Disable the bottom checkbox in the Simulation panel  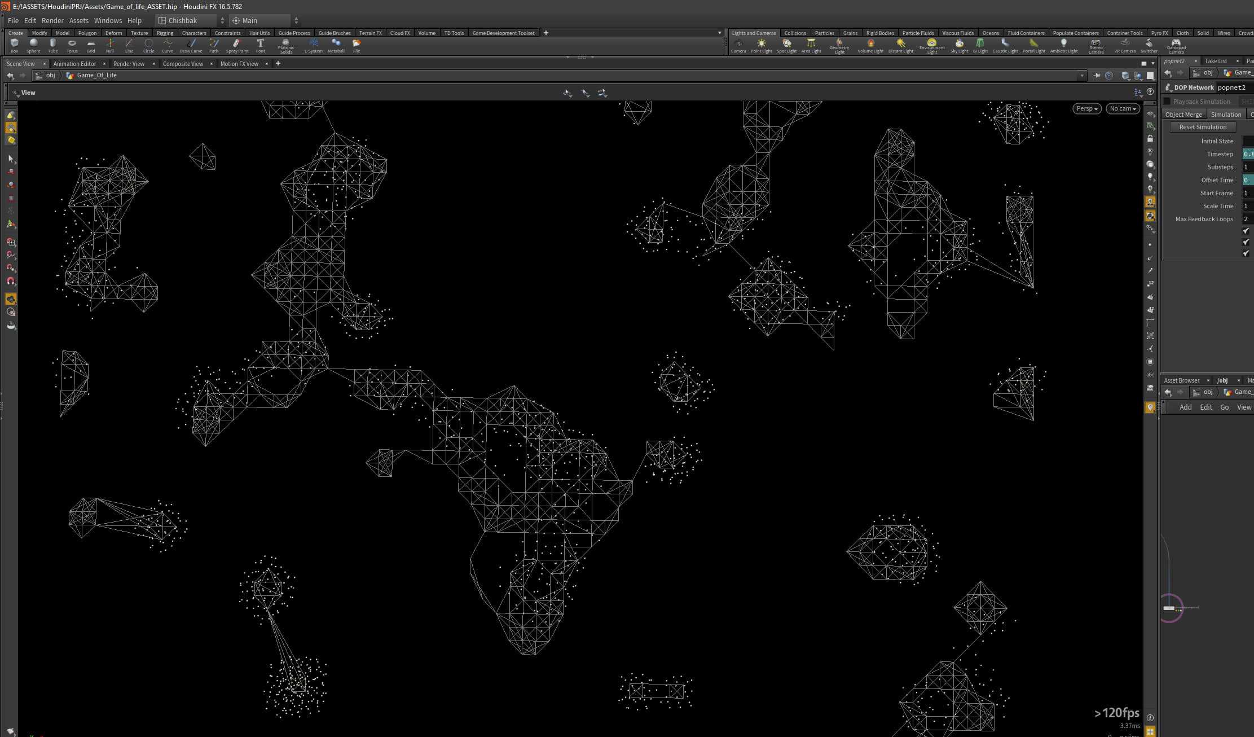(1246, 253)
